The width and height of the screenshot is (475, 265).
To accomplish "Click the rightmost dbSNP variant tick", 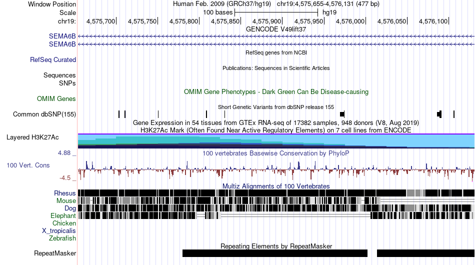I will pos(454,114).
